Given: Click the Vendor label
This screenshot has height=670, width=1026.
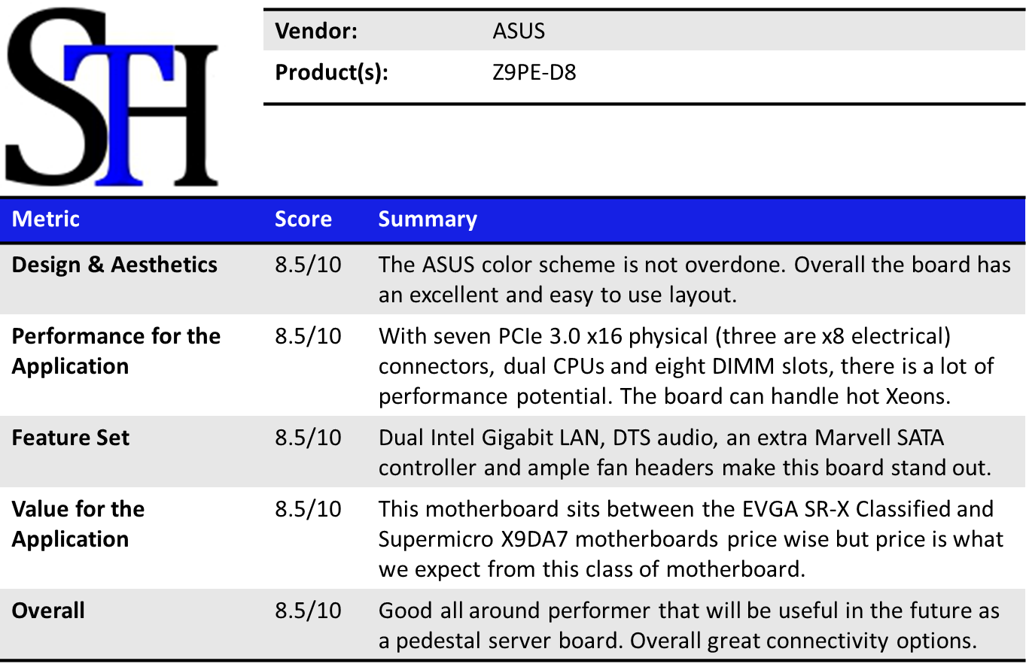Looking at the screenshot, I should point(315,32).
